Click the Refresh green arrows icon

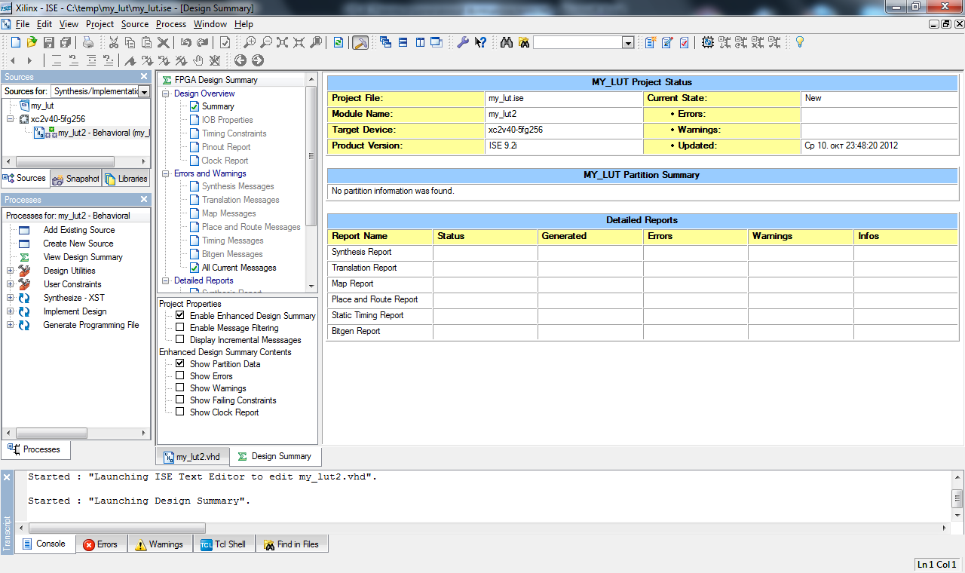coord(339,43)
